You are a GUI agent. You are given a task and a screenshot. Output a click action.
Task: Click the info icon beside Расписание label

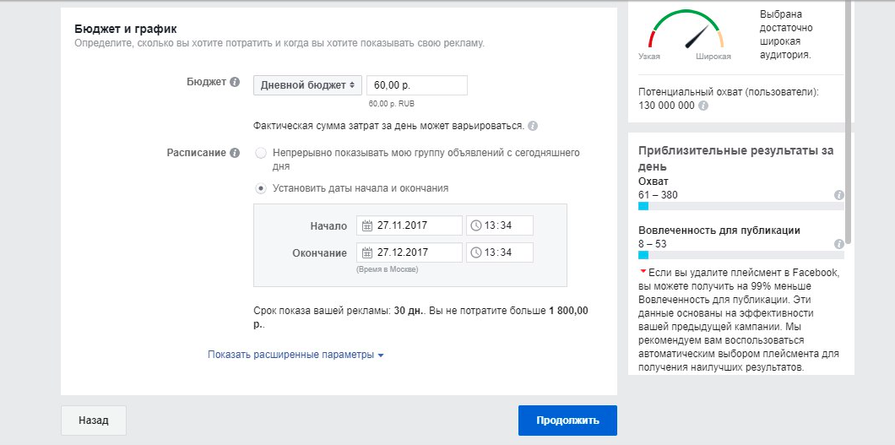(236, 153)
